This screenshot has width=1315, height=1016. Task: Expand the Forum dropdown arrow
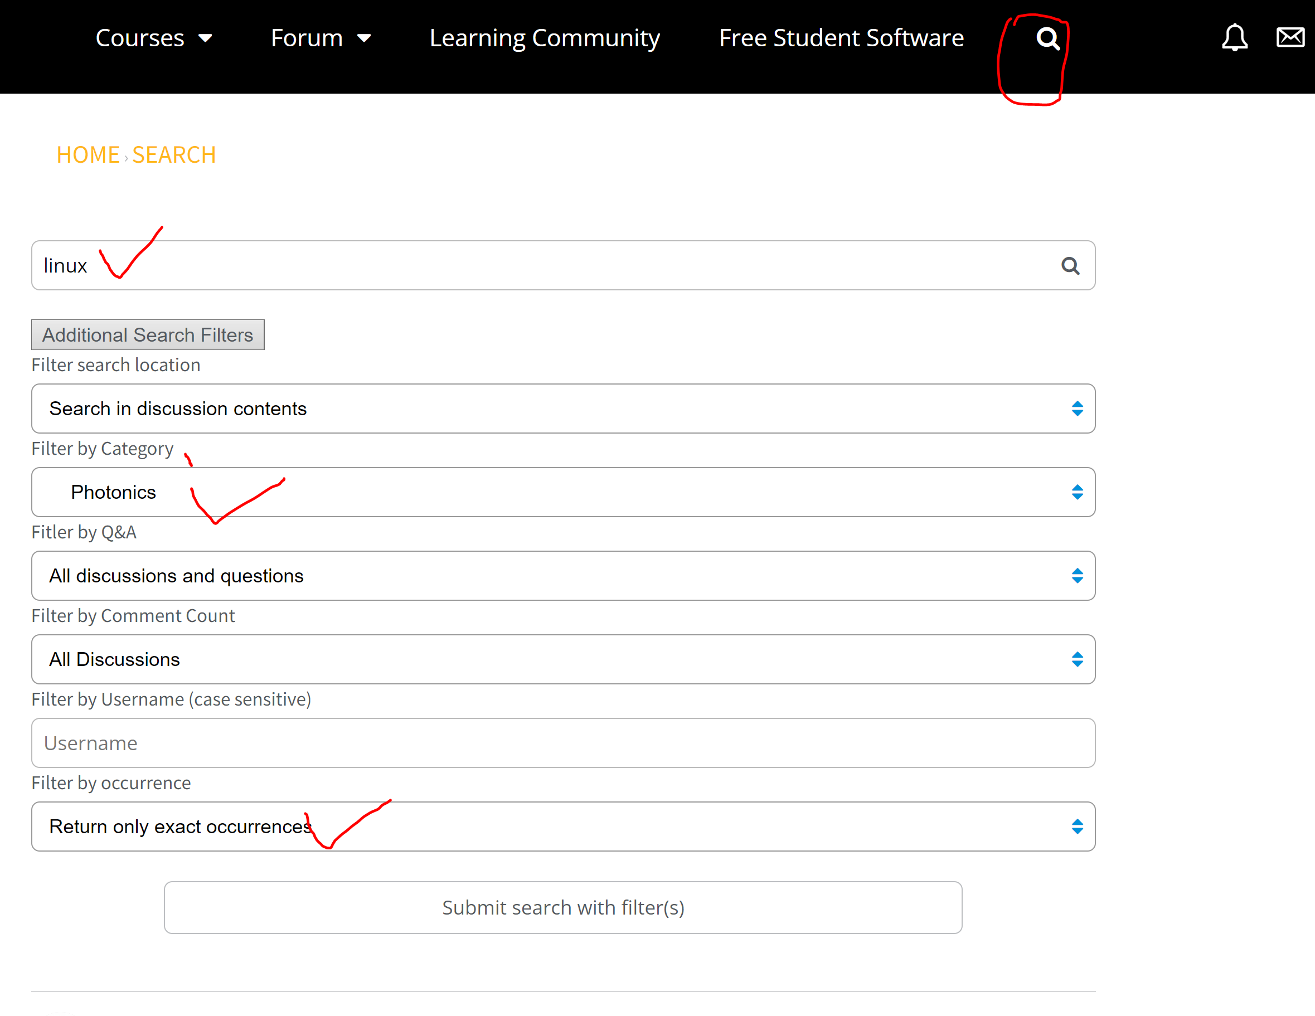(x=363, y=38)
